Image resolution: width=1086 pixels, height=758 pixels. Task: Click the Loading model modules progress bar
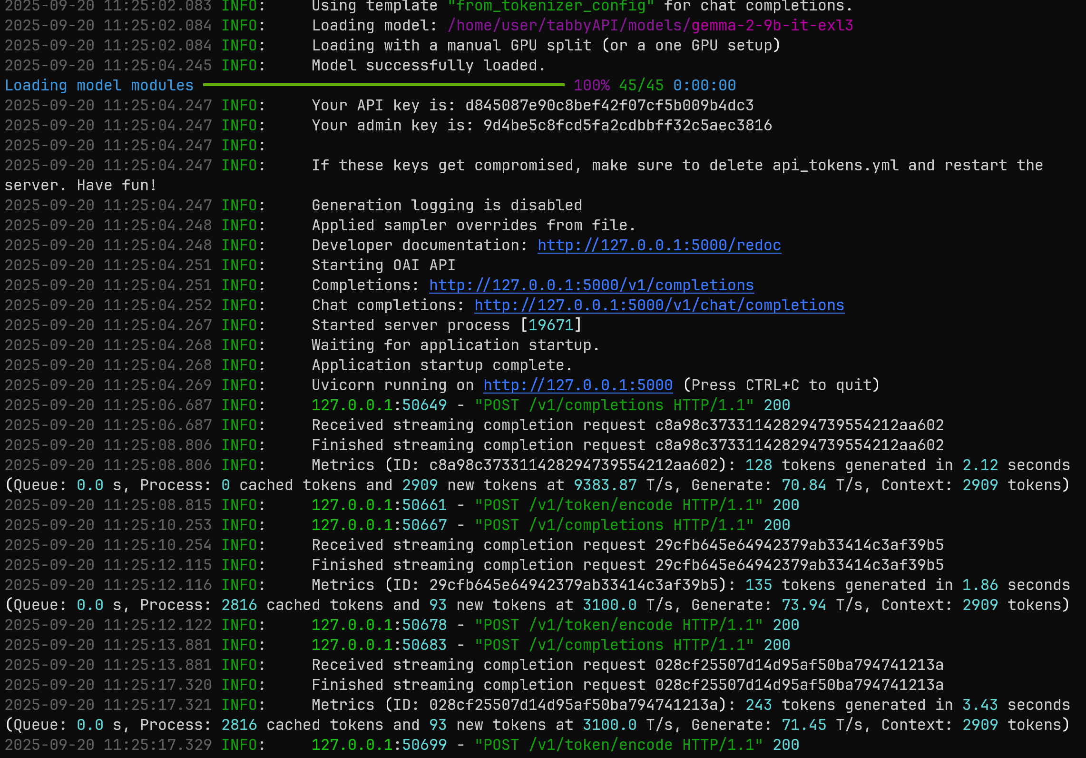click(x=383, y=85)
